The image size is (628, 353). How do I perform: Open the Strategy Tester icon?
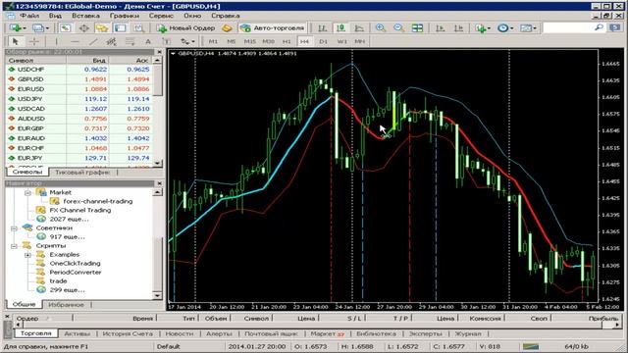138,28
